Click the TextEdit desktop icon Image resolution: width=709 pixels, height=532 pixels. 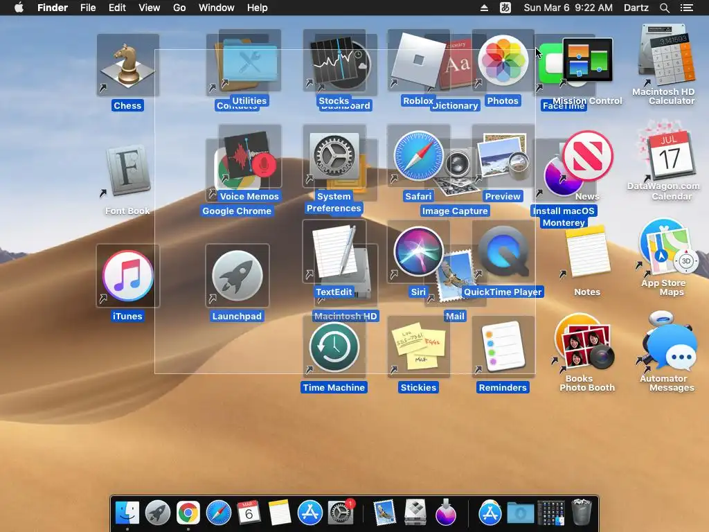[x=334, y=252]
